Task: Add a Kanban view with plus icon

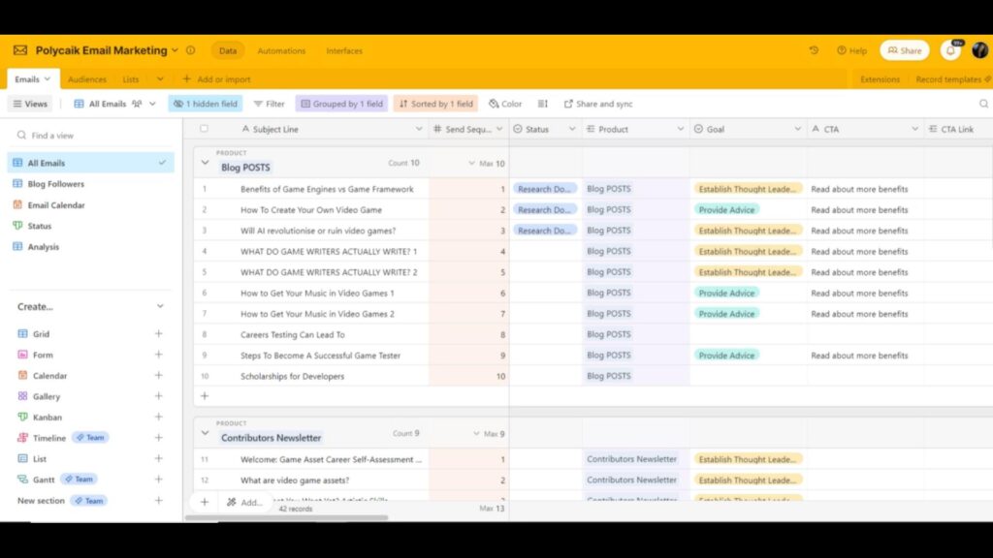Action: 159,418
